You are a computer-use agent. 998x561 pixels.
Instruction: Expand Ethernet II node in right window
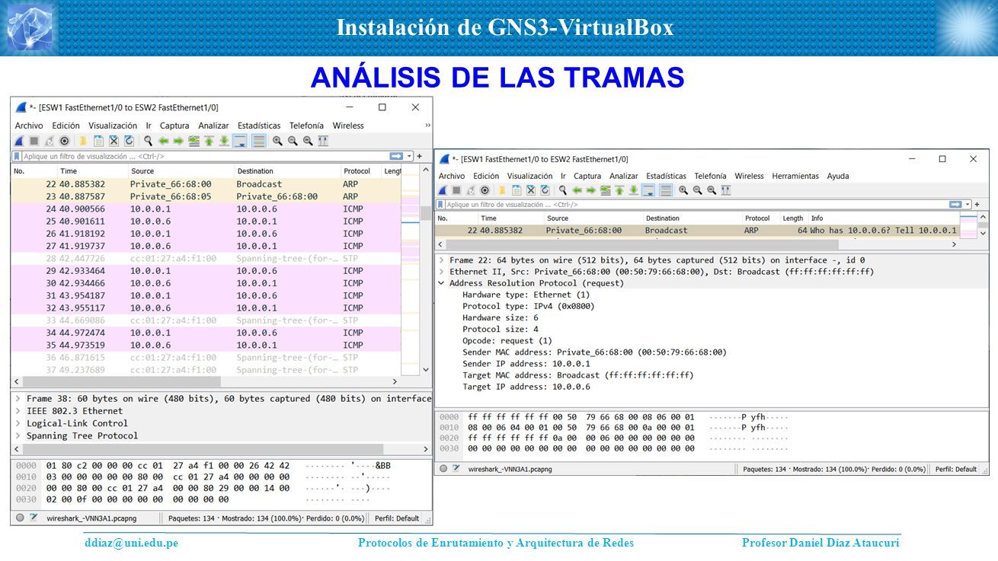point(442,272)
